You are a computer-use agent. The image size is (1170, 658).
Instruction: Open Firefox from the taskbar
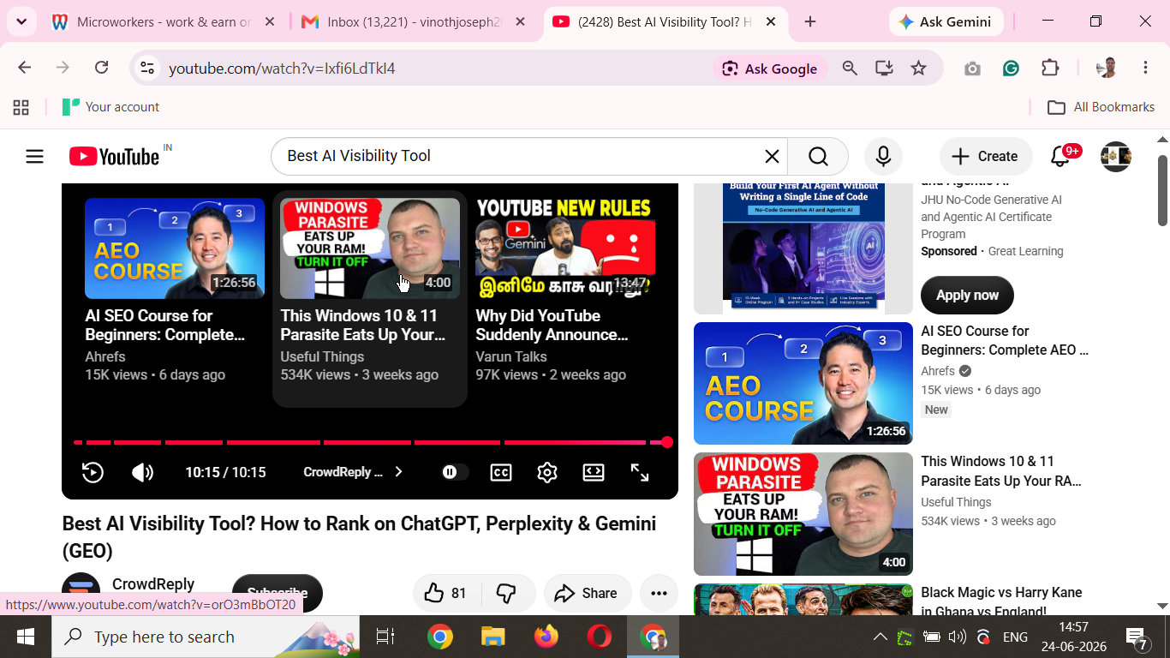tap(546, 637)
